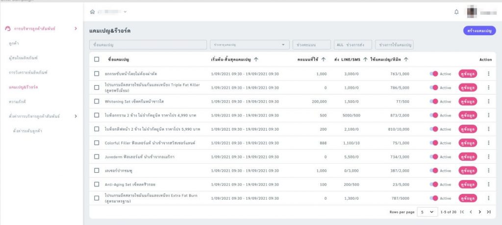Open the ผู้สนใจผลิตภัณฑ์ sidebar item

point(24,58)
